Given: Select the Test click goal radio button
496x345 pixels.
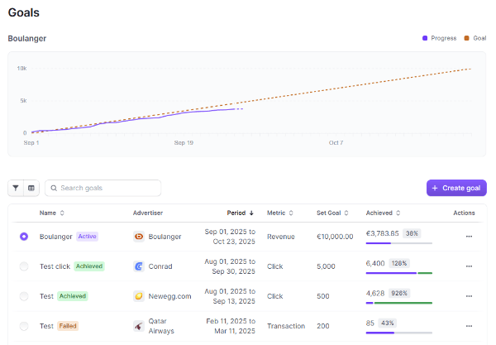Looking at the screenshot, I should coord(24,266).
